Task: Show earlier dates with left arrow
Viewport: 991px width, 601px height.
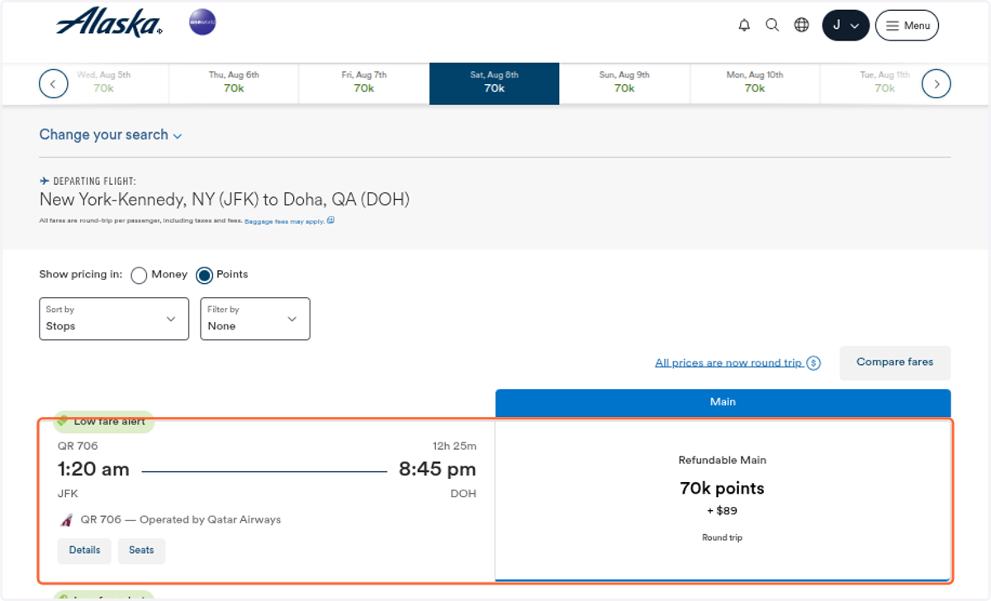Action: pos(54,83)
